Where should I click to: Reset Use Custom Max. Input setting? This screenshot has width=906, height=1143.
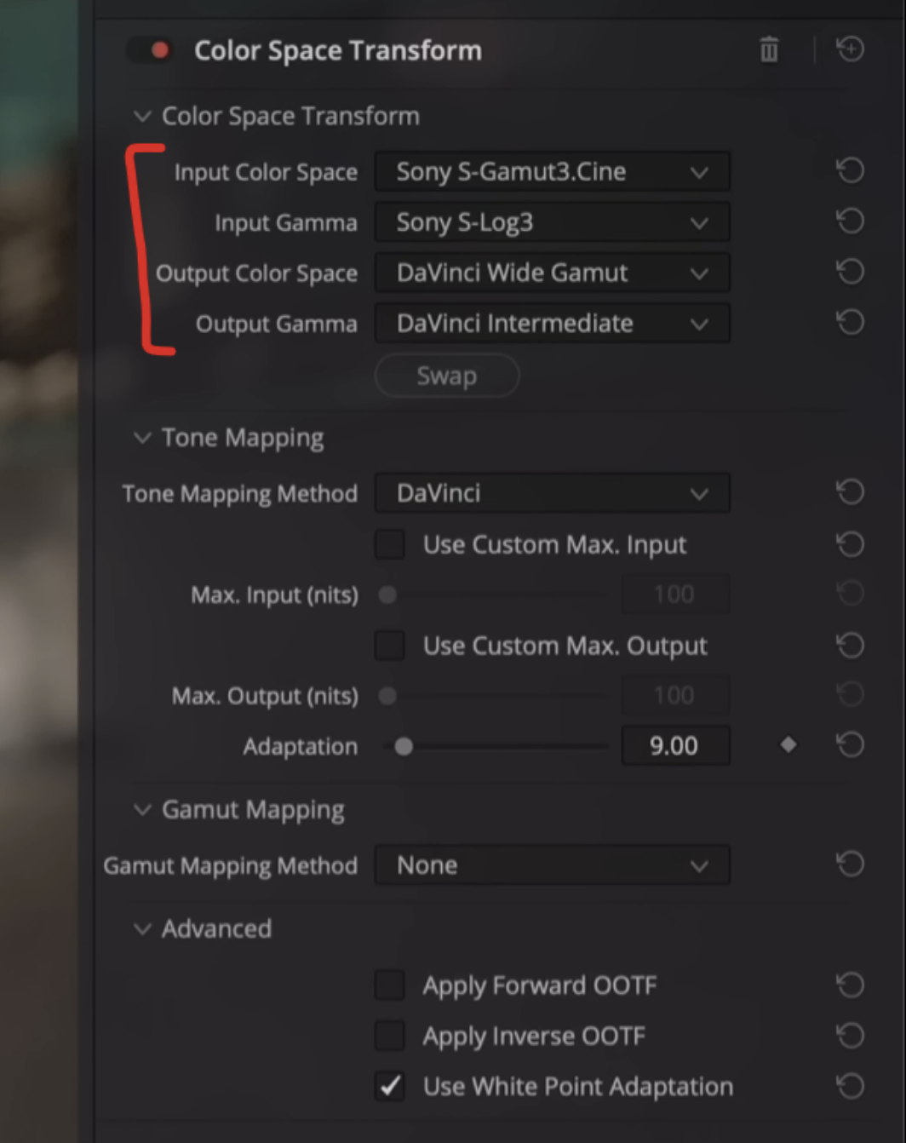[x=850, y=544]
